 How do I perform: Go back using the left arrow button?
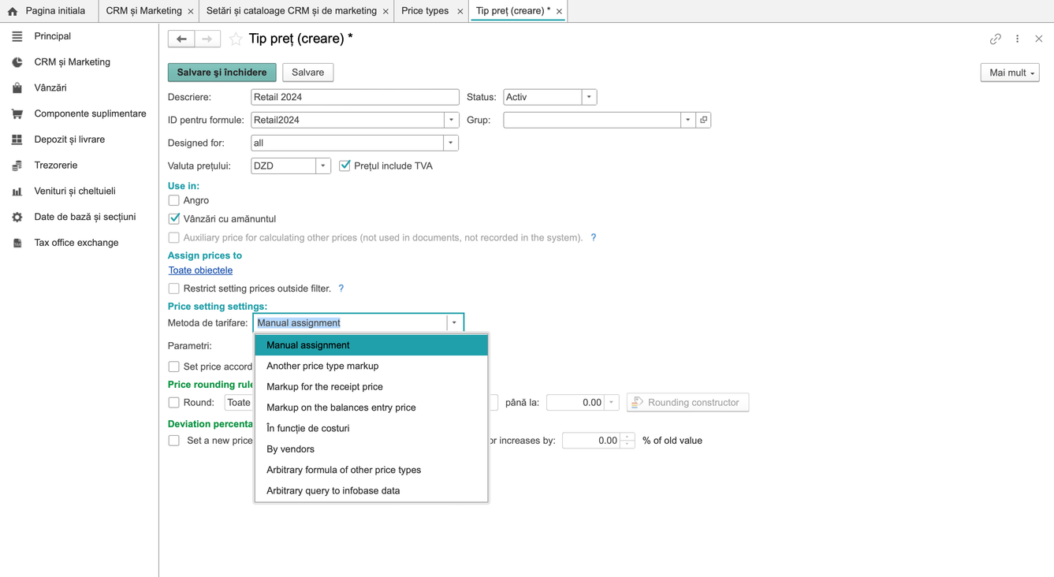click(181, 39)
